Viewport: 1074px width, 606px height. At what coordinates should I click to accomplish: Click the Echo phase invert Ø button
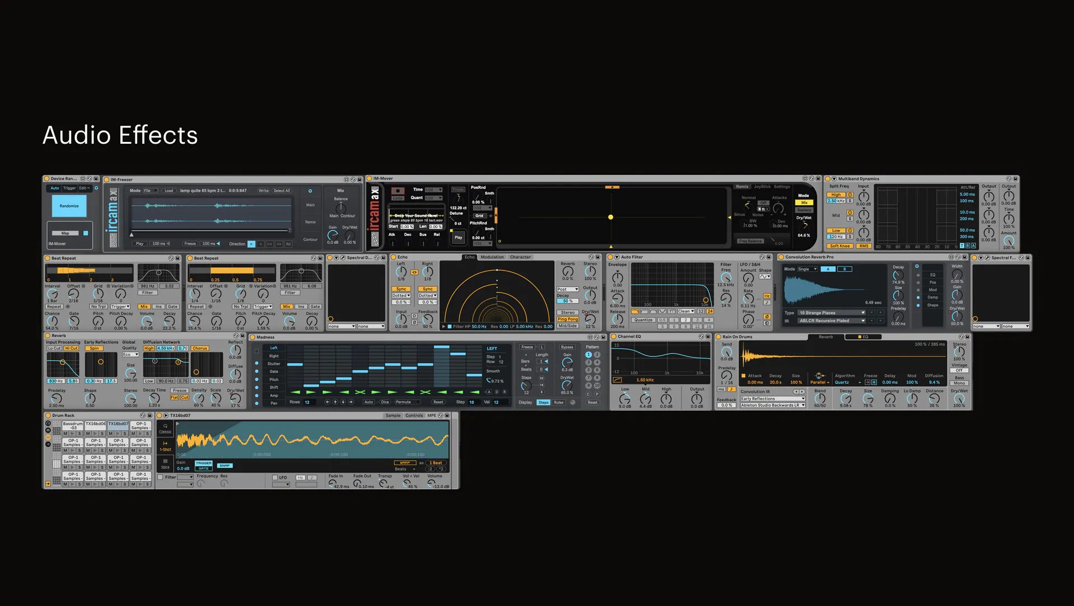click(414, 322)
